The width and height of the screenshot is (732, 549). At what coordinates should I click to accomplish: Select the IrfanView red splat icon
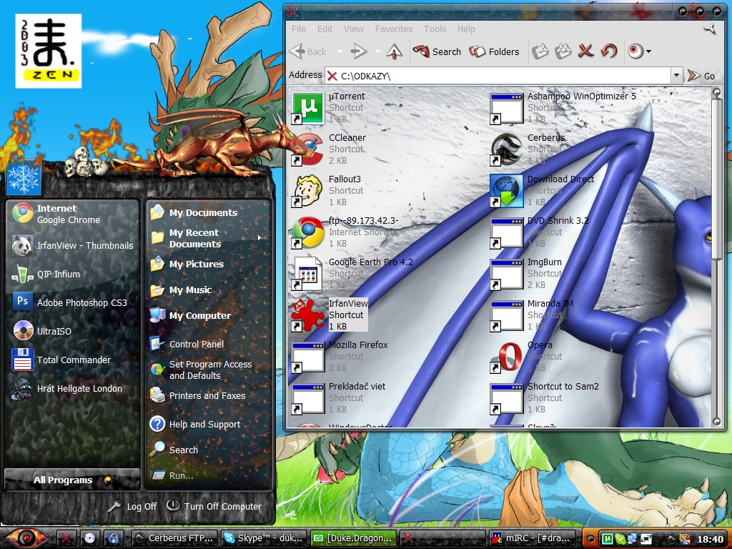click(307, 315)
